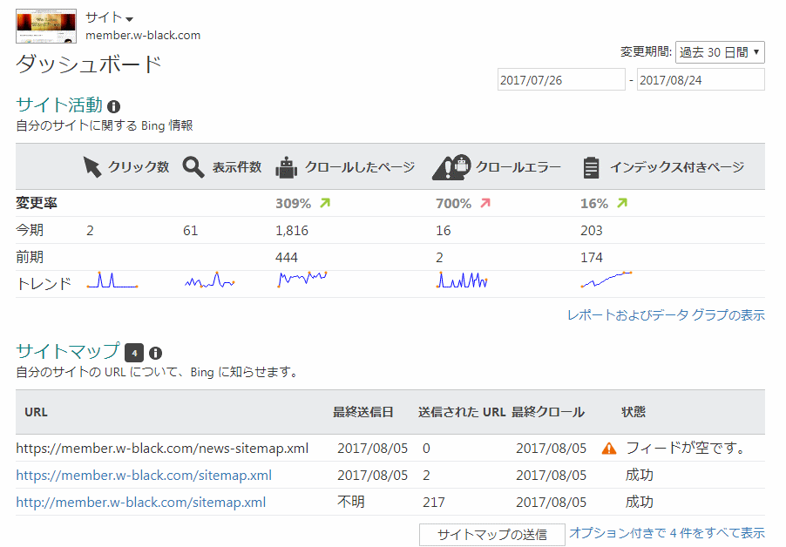Screen dimensions: 786x547
Task: Click the クロールエラー trend sparkline
Action: [462, 280]
